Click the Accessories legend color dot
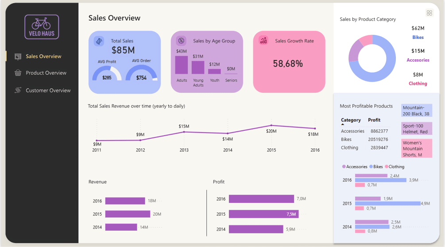 (344, 167)
